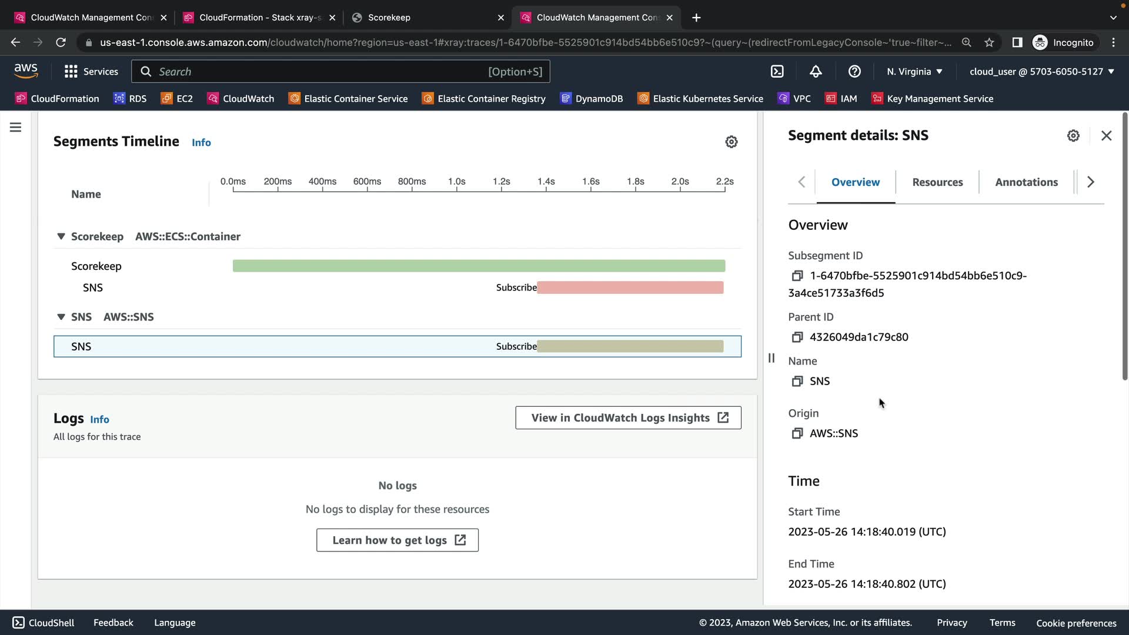Switch to the Resources tab
The image size is (1129, 635).
tap(937, 182)
